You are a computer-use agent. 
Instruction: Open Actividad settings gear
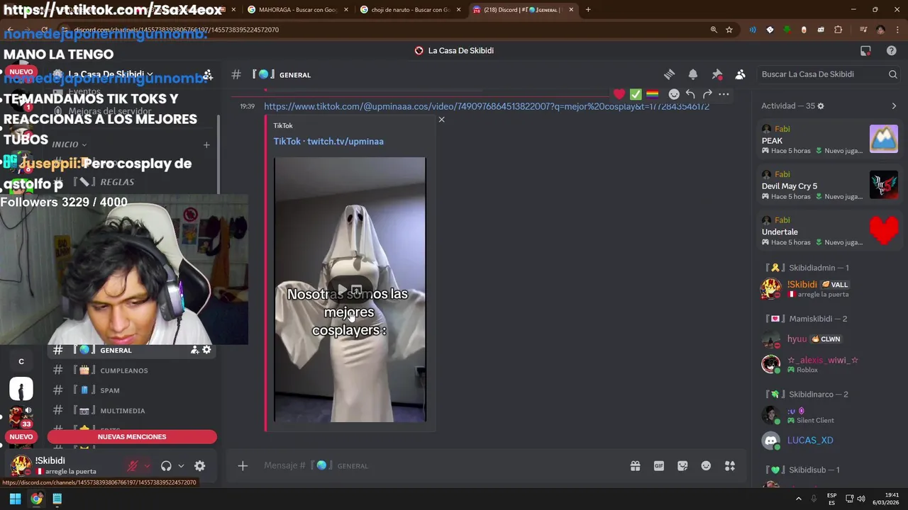pos(821,106)
